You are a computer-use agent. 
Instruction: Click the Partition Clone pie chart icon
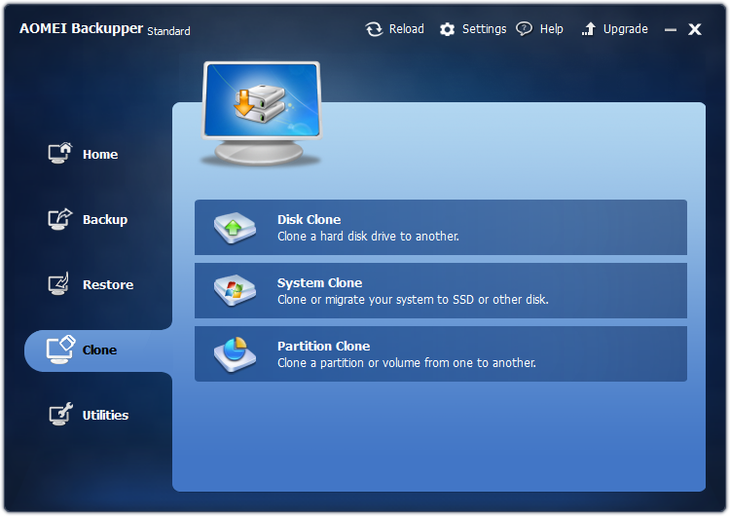(235, 354)
